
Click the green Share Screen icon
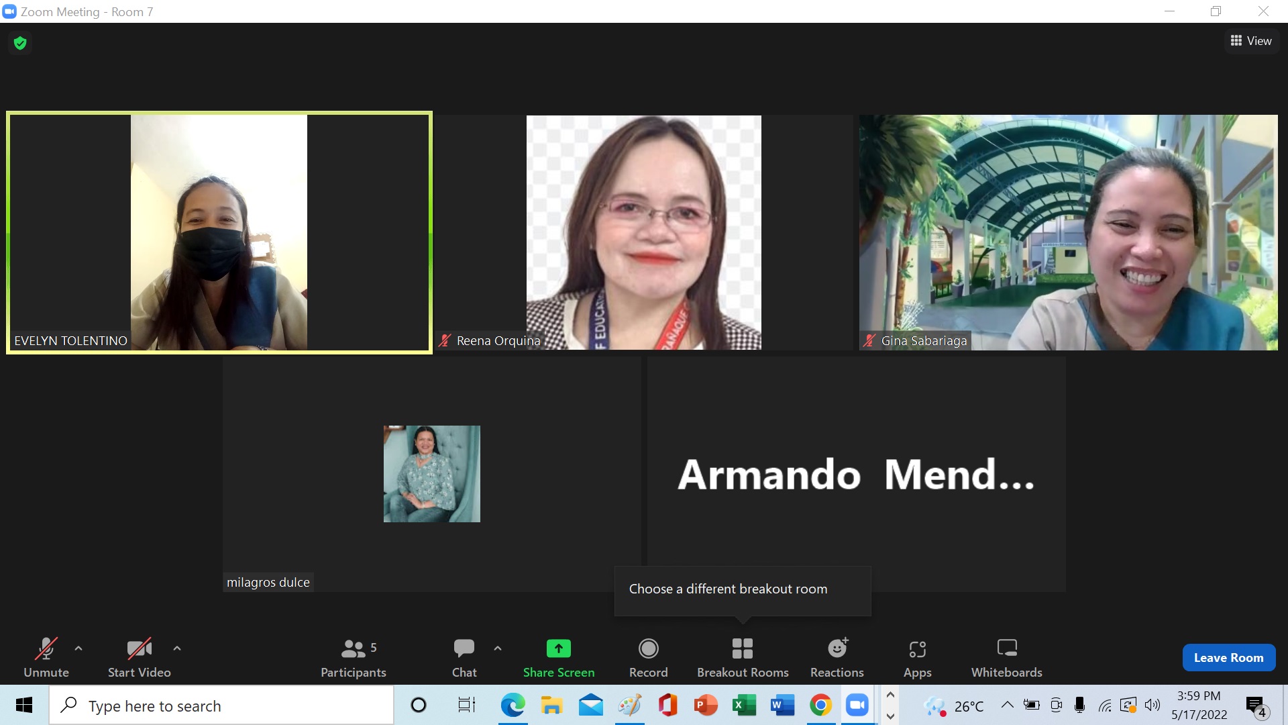(558, 648)
